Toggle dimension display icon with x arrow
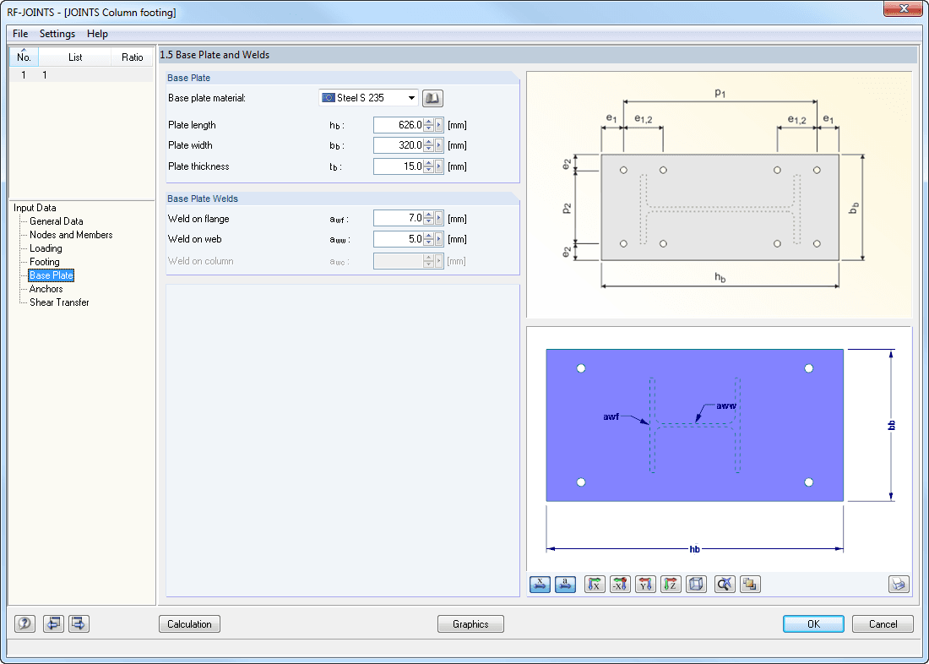The width and height of the screenshot is (929, 664). click(x=540, y=585)
